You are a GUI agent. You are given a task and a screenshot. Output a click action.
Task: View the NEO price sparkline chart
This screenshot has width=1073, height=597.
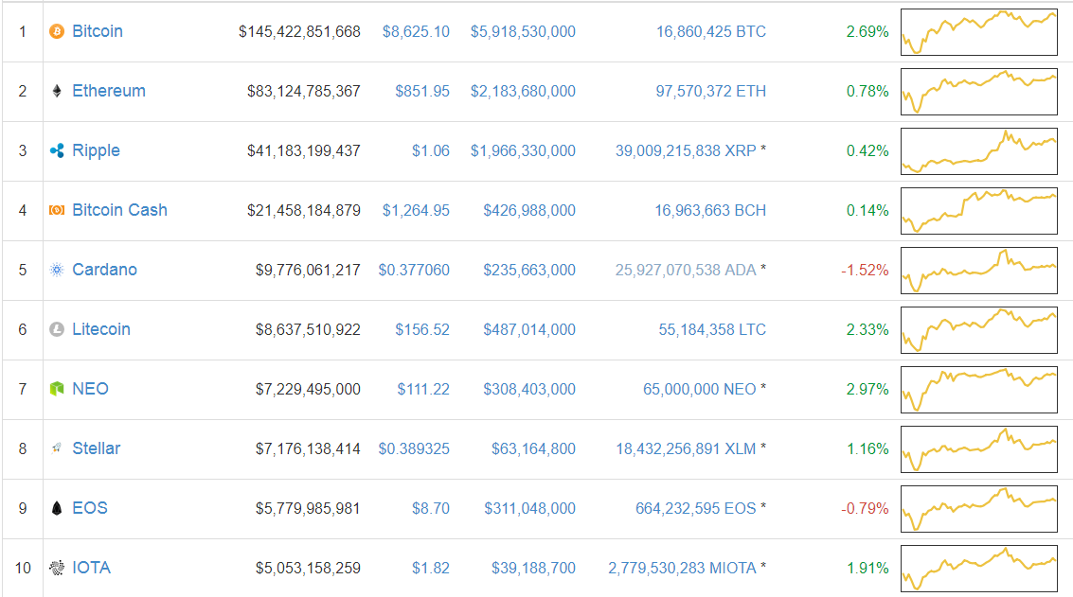coord(978,389)
